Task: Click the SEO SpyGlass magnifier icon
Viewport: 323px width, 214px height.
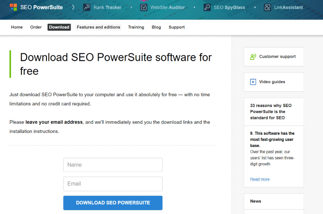Action: 207,7
